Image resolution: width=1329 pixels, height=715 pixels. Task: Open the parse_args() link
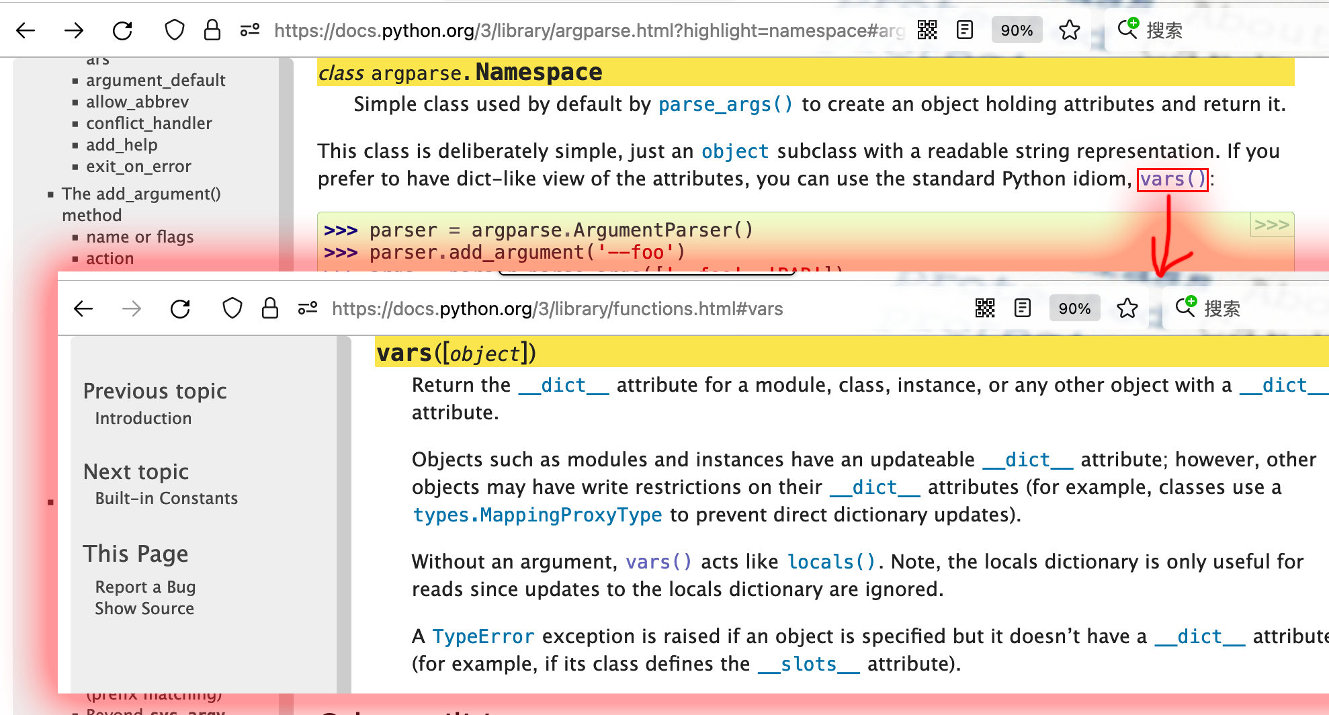tap(726, 104)
